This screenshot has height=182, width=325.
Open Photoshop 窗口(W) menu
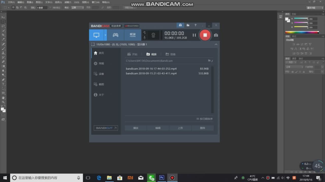pyautogui.click(x=96, y=2)
